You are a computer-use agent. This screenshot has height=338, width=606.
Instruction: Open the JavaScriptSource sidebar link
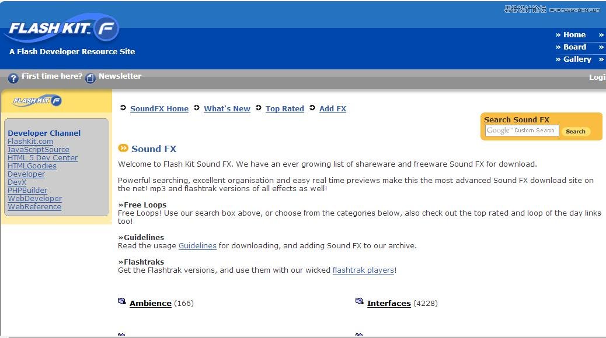(x=39, y=150)
